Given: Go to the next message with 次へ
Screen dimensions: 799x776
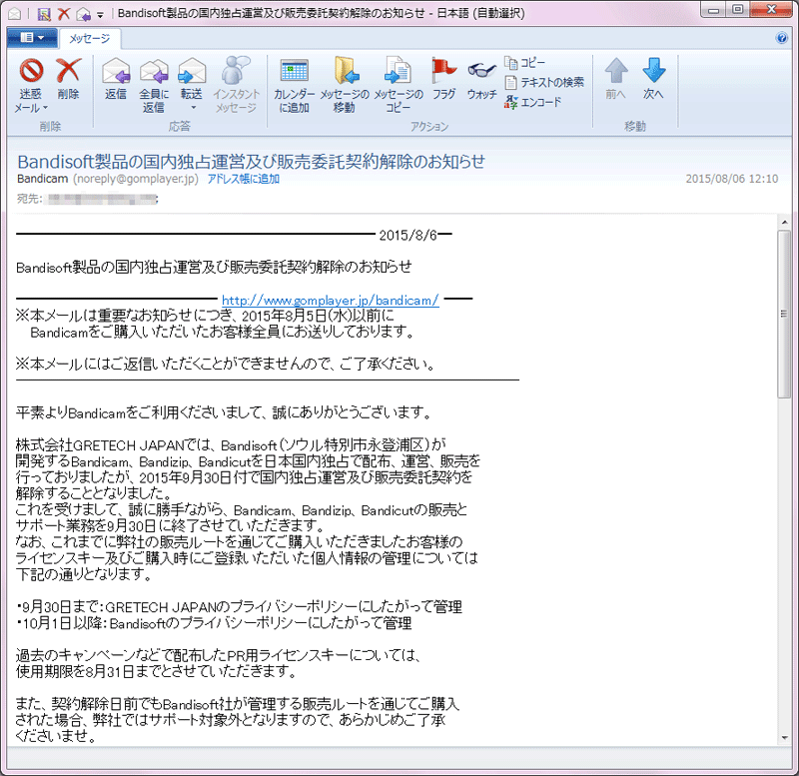Looking at the screenshot, I should click(653, 79).
